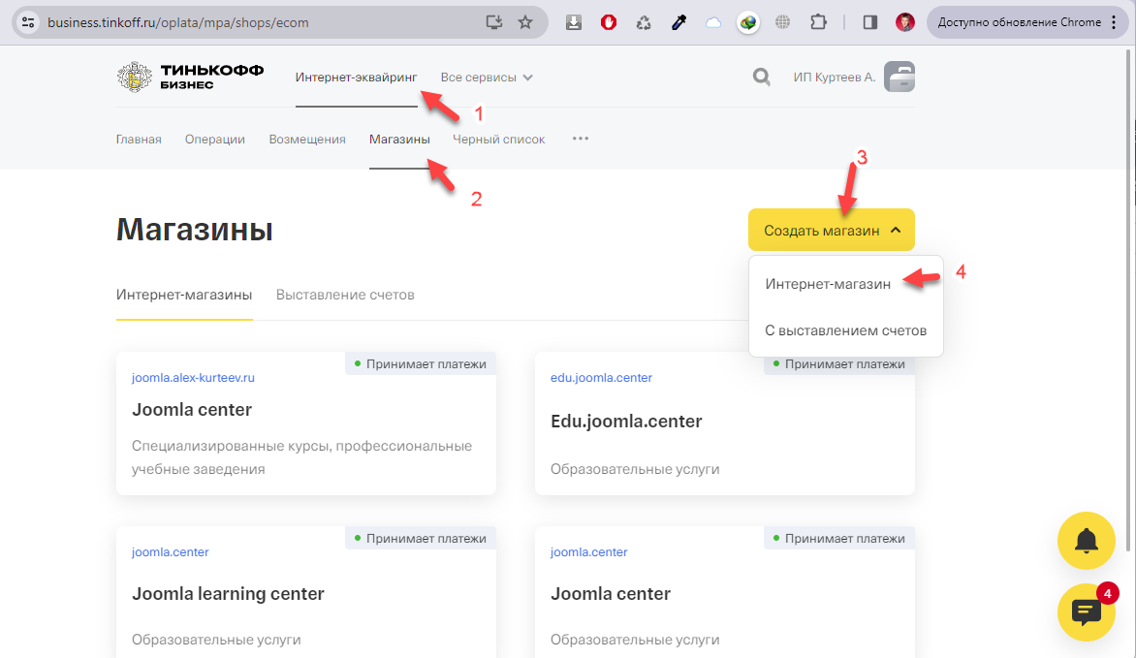This screenshot has width=1136, height=658.
Task: Open notifications bell button
Action: pos(1086,541)
